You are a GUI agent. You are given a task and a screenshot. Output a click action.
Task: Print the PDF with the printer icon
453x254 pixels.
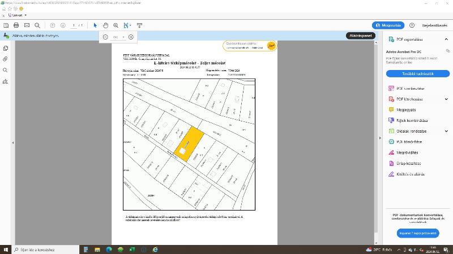16,25
